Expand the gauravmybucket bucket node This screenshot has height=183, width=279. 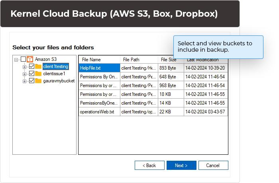coord(25,81)
